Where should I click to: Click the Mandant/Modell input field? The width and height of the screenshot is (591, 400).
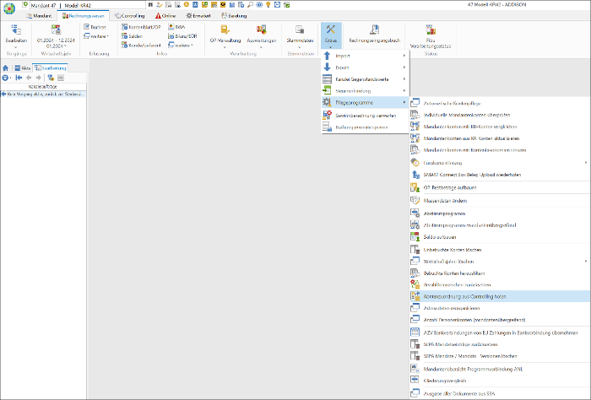click(87, 5)
